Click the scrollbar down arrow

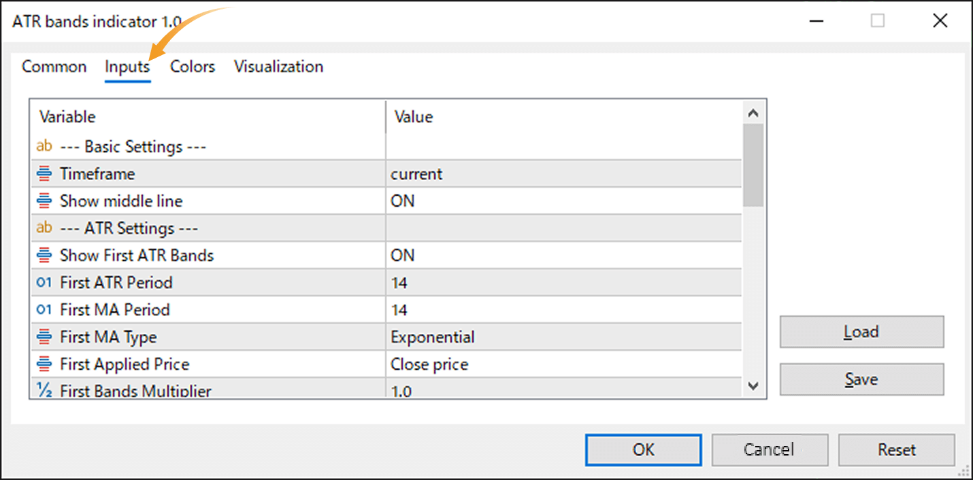point(754,385)
